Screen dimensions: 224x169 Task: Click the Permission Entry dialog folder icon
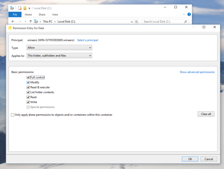[10, 28]
